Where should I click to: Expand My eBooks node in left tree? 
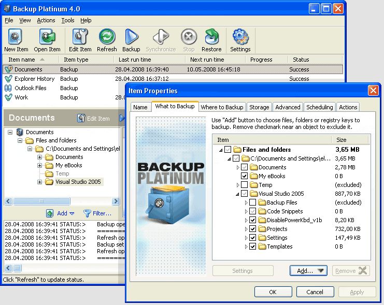40,166
